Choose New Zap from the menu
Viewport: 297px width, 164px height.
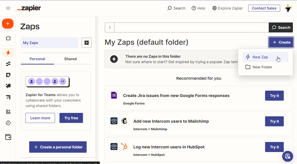click(x=265, y=57)
